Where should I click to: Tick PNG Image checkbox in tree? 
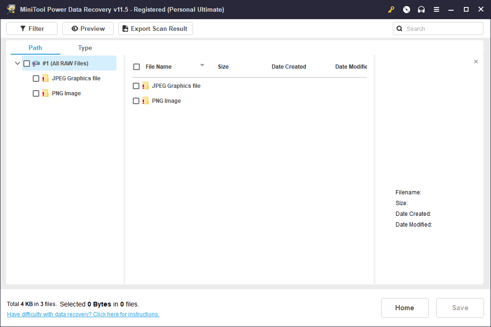click(36, 93)
